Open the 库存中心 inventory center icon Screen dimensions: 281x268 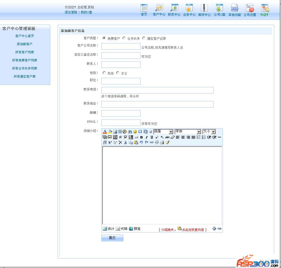204,8
